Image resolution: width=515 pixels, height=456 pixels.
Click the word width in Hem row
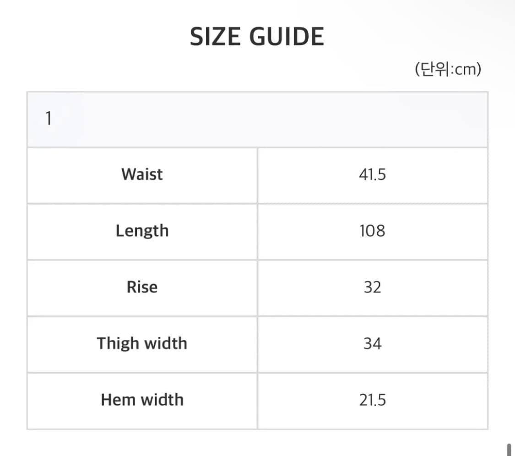pyautogui.click(x=162, y=400)
